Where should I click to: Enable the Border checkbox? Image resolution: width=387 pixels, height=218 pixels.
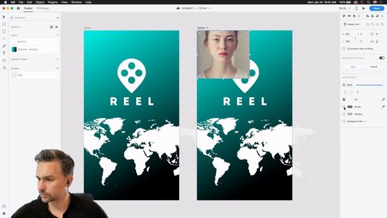click(x=344, y=107)
